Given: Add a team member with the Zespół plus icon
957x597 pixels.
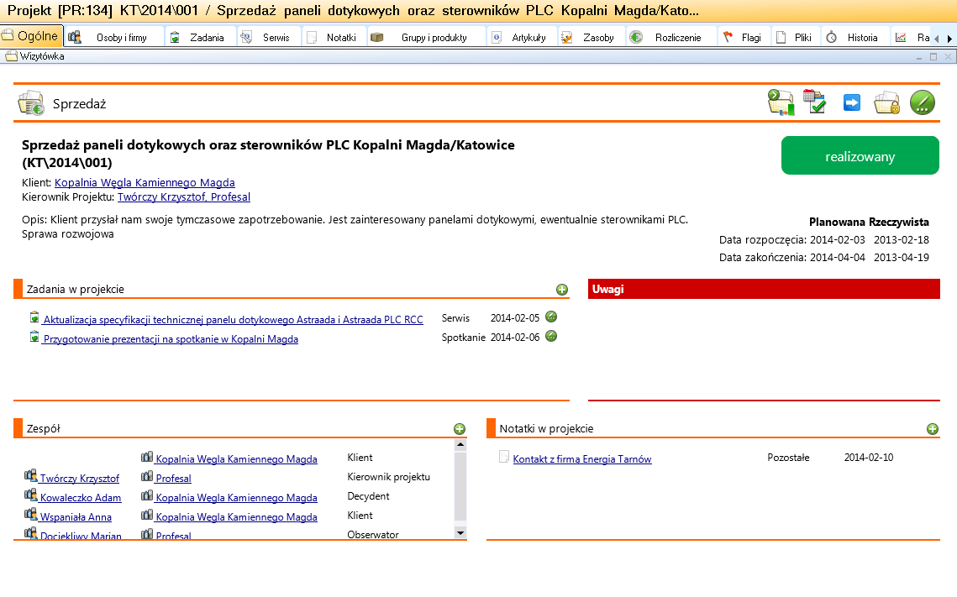Looking at the screenshot, I should [460, 429].
